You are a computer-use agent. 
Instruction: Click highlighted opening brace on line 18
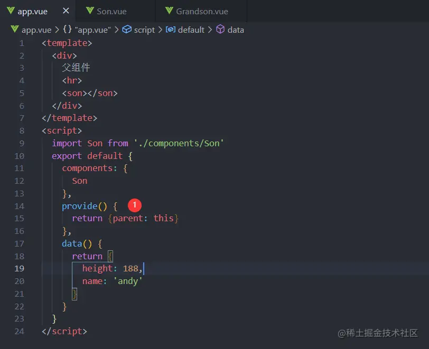point(110,256)
